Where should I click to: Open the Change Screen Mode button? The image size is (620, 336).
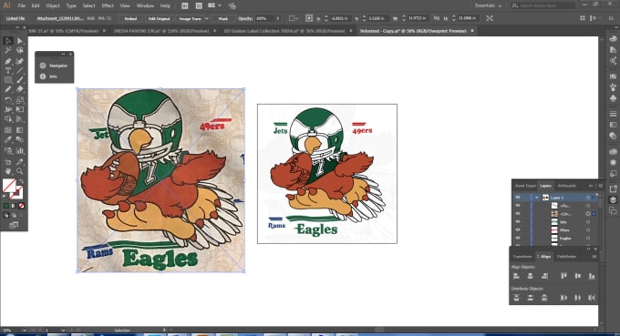coord(14,225)
